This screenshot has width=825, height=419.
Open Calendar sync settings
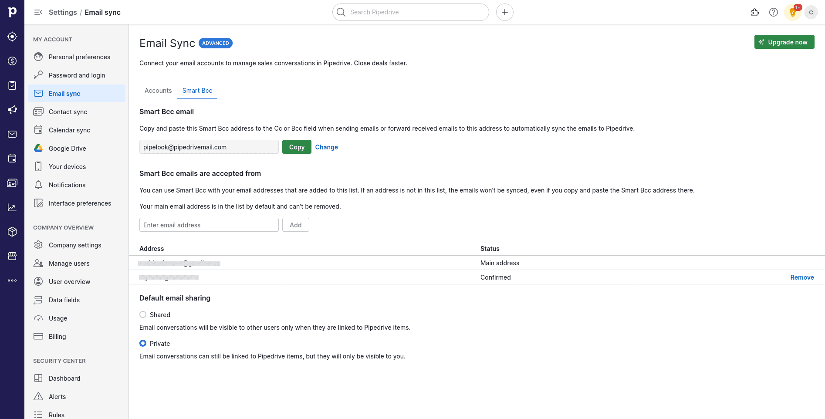pyautogui.click(x=77, y=130)
